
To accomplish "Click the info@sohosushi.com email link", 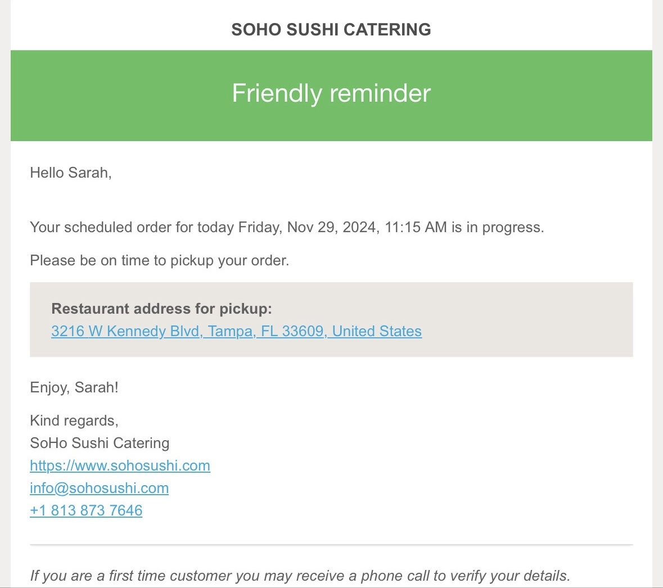I will pos(99,488).
